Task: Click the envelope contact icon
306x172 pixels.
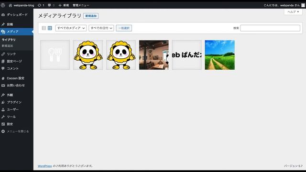Action: pos(3,86)
